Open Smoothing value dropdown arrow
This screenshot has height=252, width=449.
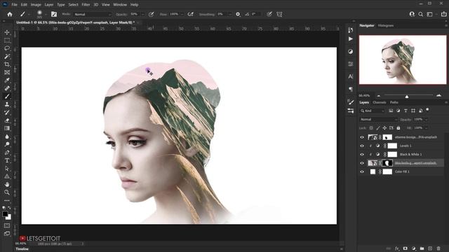(x=229, y=14)
